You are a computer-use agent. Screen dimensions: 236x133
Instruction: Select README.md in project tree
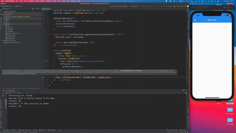click(x=11, y=39)
